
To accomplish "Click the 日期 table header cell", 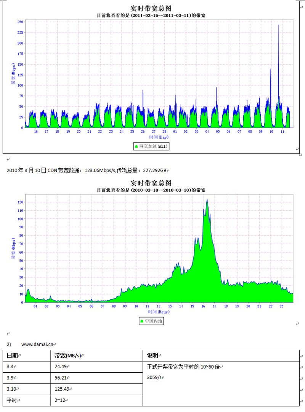I will point(27,355).
